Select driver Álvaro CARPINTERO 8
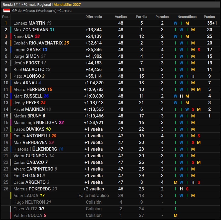 (x=35, y=169)
